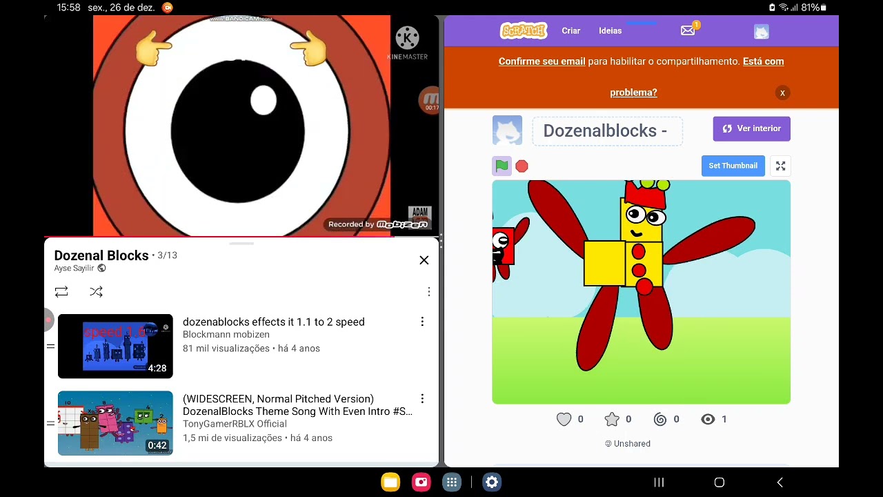Viewport: 883px width, 497px height.
Task: Open the project author avatar
Action: pos(507,130)
